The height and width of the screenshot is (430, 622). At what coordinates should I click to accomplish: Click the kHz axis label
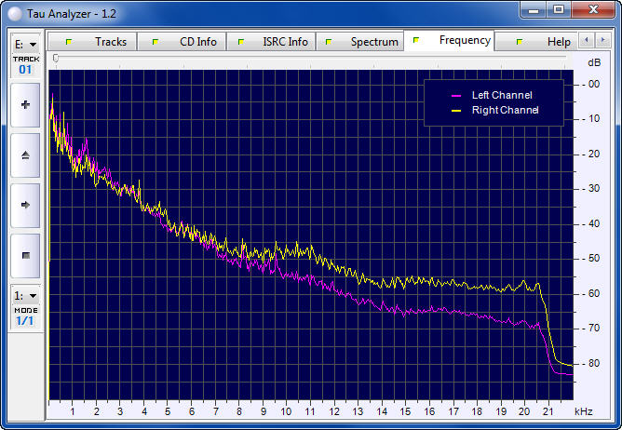pyautogui.click(x=584, y=411)
